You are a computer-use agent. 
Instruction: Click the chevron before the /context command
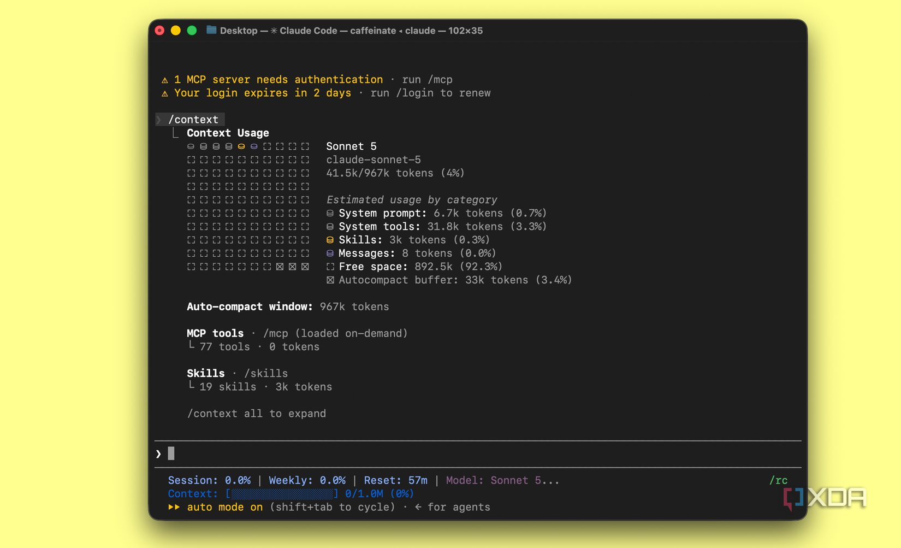(x=159, y=120)
